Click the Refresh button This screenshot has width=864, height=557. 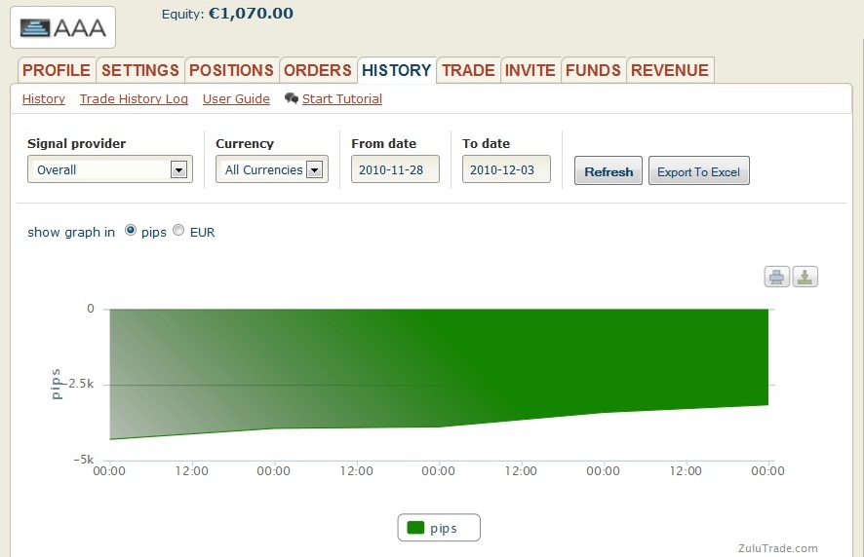tap(609, 171)
